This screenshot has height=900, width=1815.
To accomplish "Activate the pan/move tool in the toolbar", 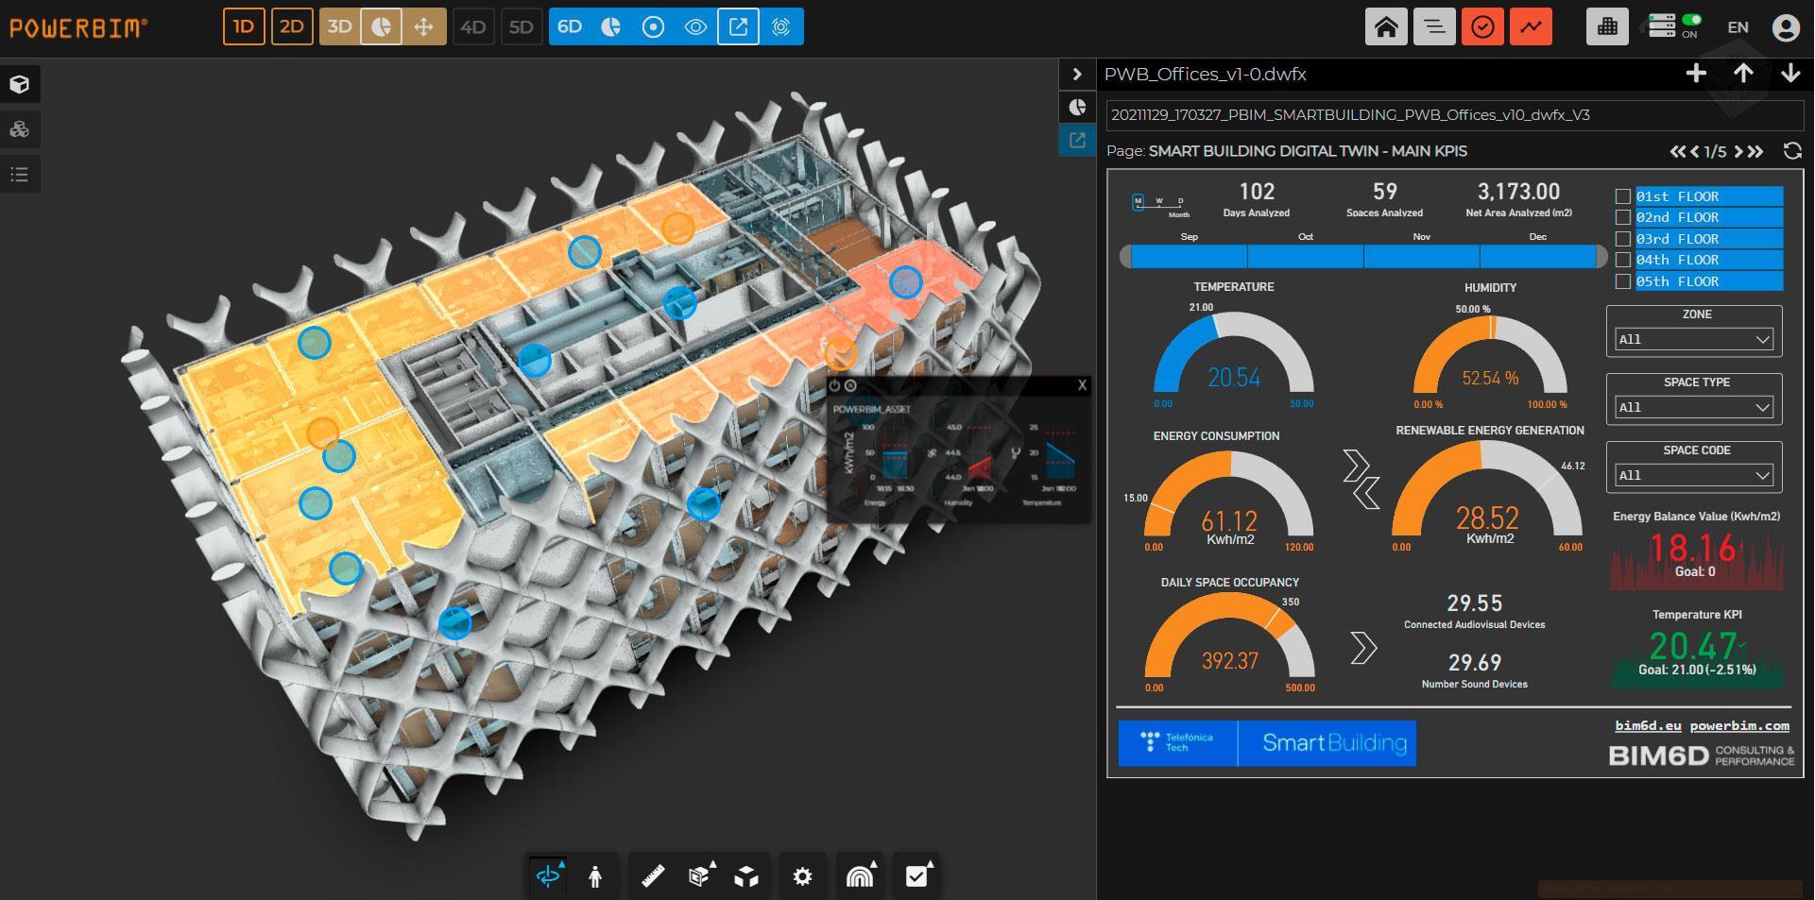I will (x=422, y=26).
